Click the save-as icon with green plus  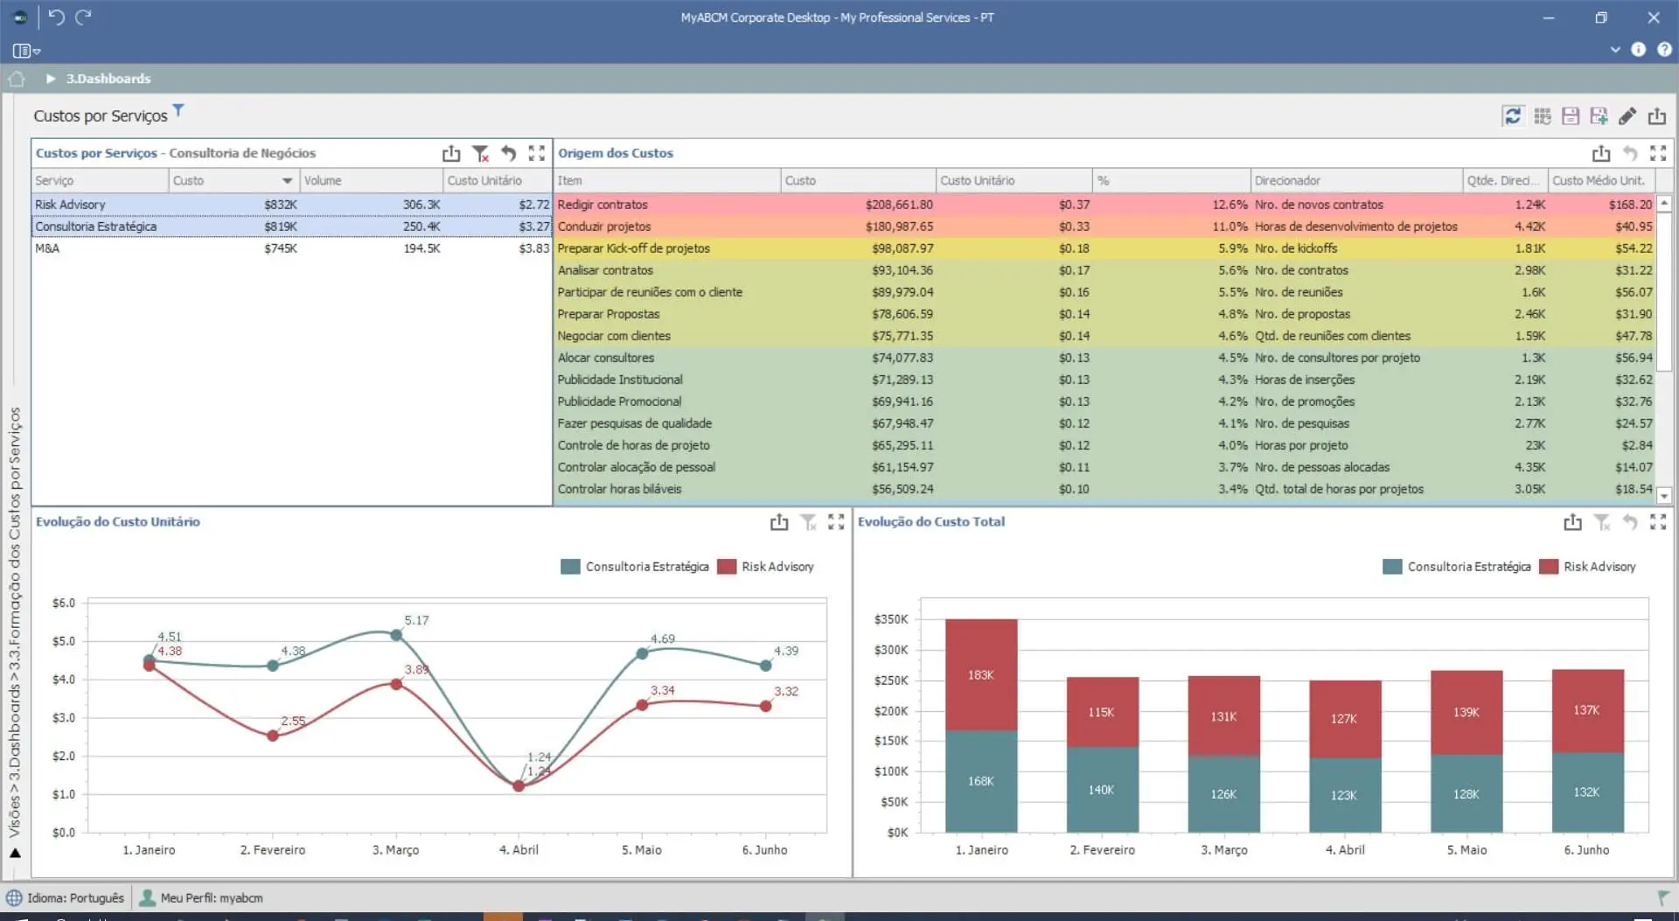(1599, 116)
